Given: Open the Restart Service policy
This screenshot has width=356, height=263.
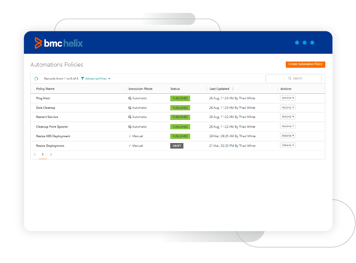Looking at the screenshot, I should [47, 117].
